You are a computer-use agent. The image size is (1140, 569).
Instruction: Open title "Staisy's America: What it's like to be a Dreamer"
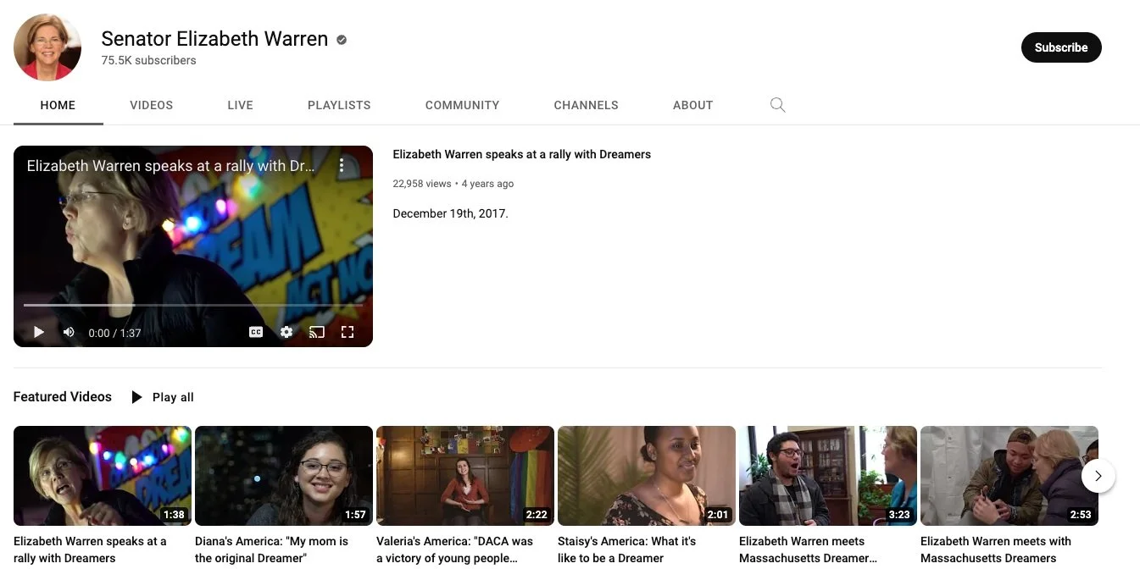point(626,550)
